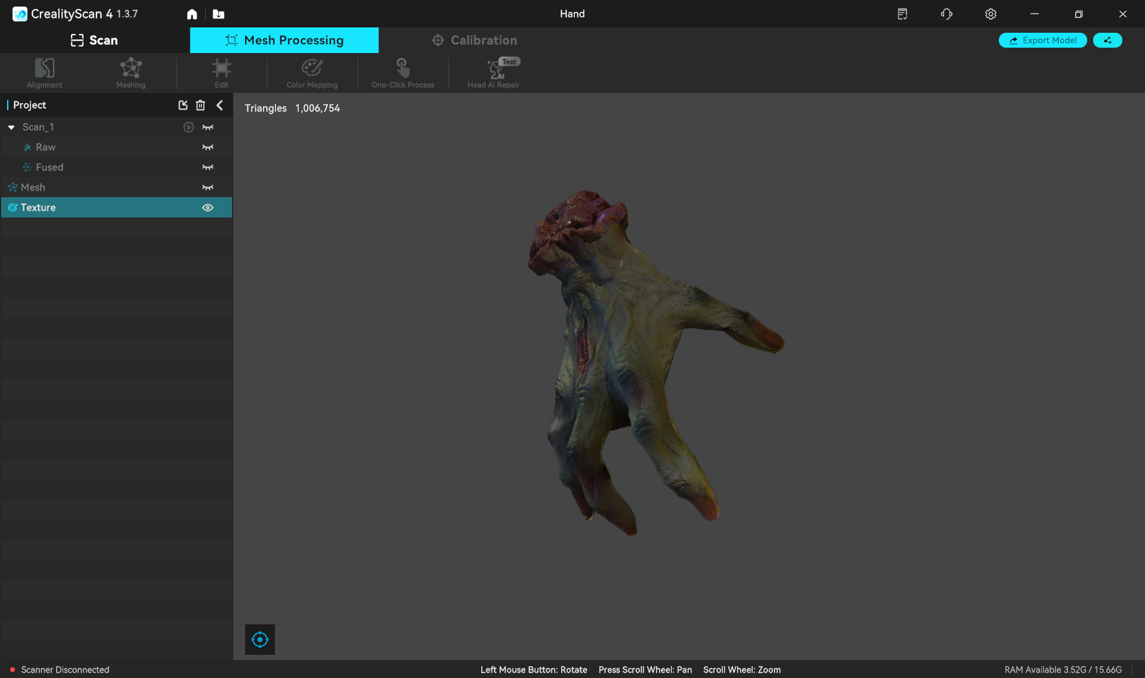
Task: Delete item with the trash icon
Action: [x=200, y=105]
